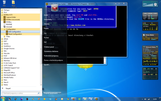Show hidden tray icons arrow

click(142, 99)
